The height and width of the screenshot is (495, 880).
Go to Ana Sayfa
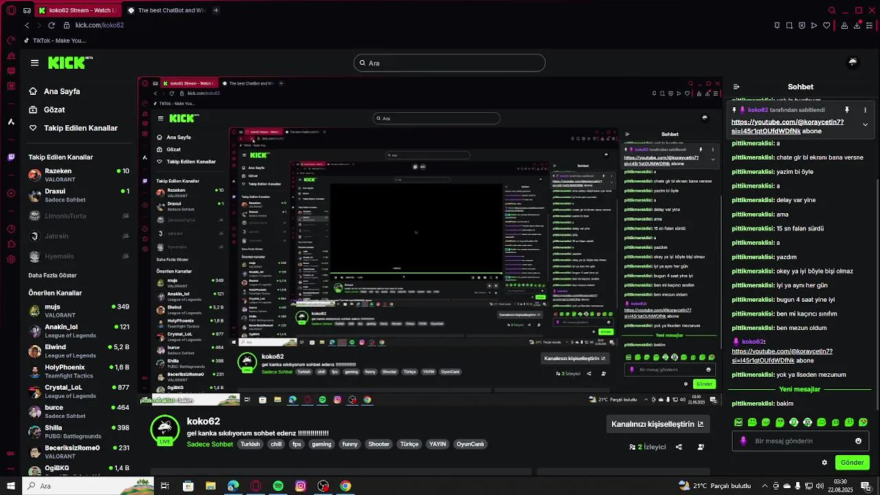pos(54,91)
